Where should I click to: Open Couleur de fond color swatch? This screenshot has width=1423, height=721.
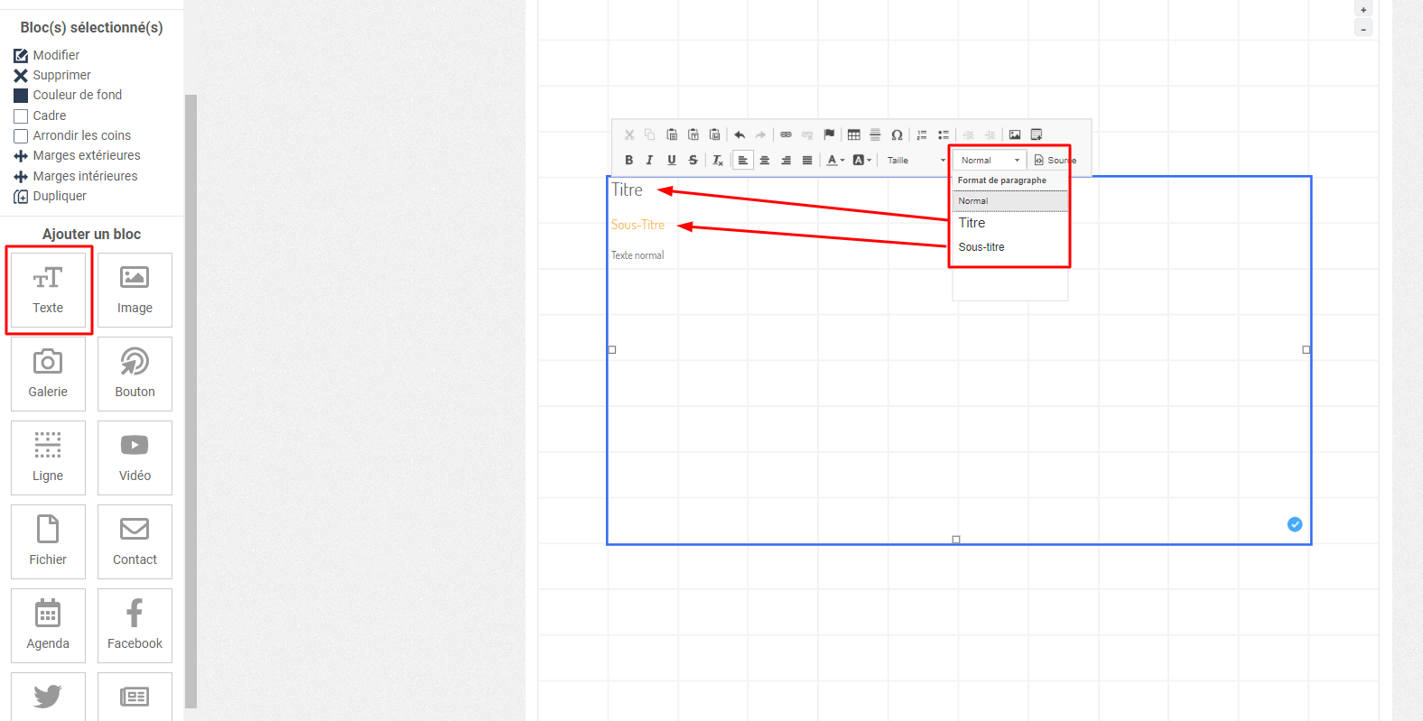pyautogui.click(x=21, y=96)
